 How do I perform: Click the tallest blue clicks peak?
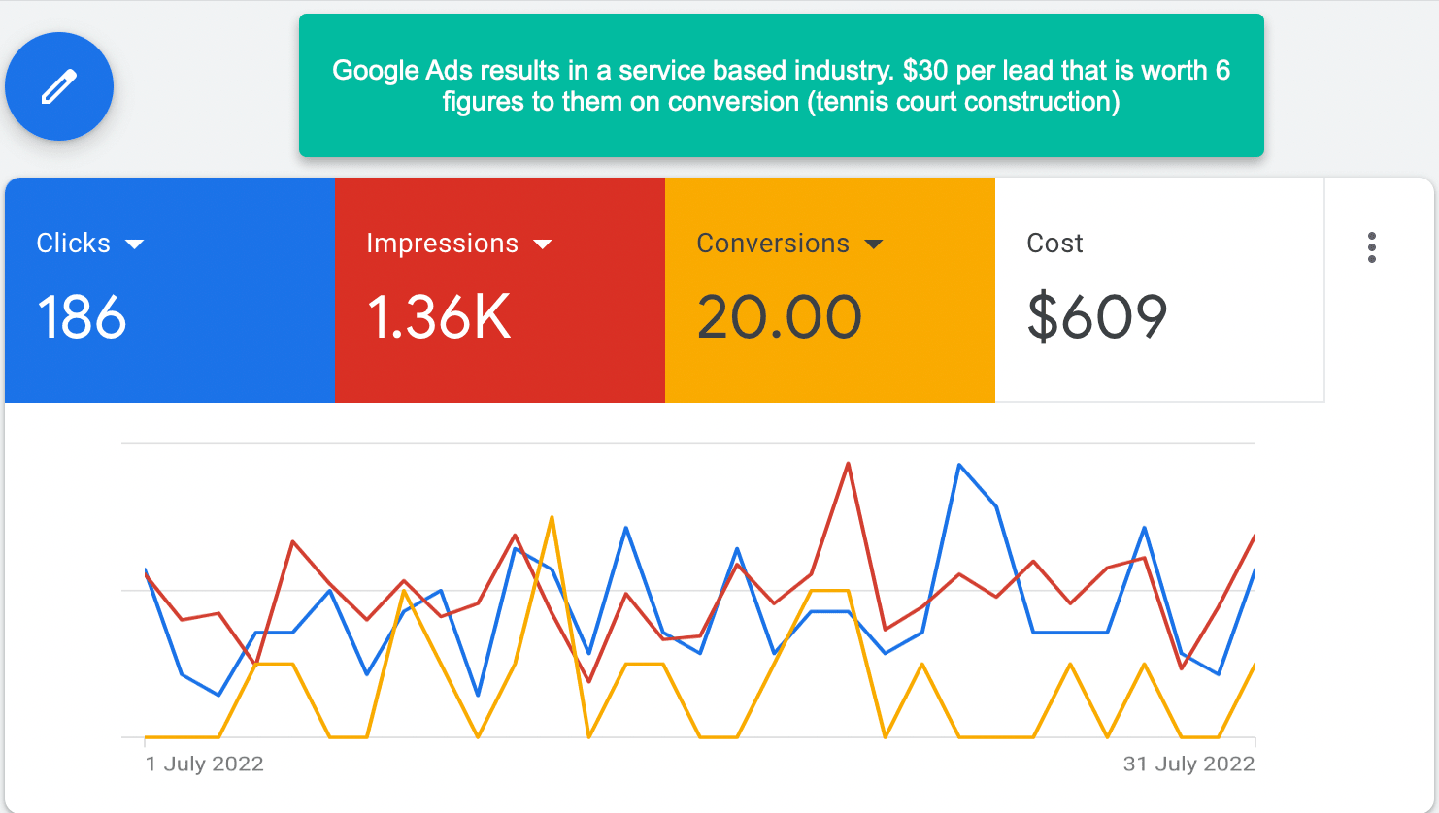click(959, 466)
